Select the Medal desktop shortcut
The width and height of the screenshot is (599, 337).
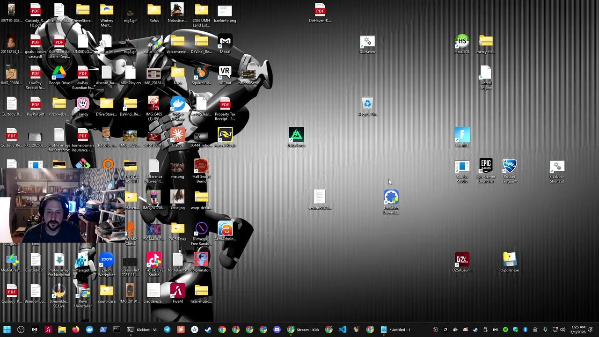point(225,44)
